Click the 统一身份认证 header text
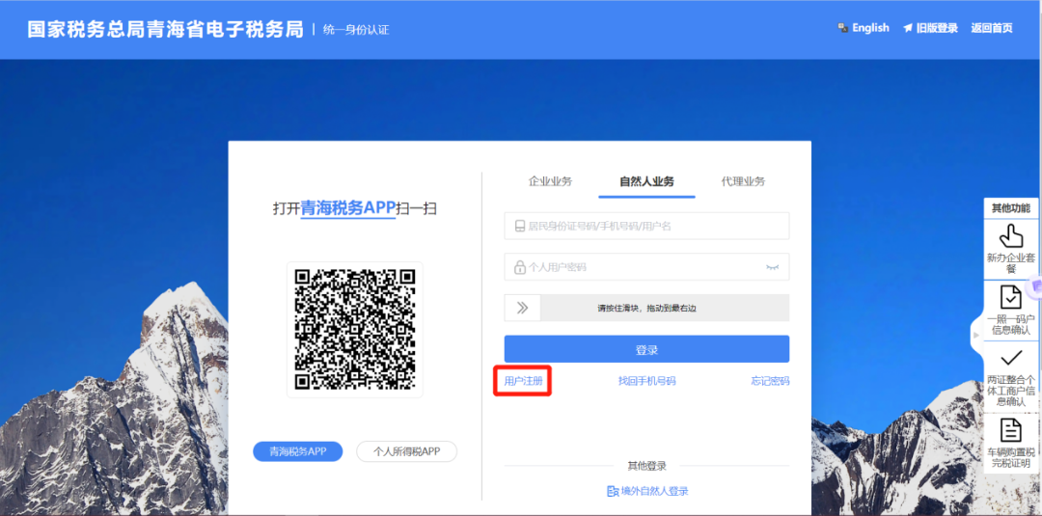This screenshot has height=516, width=1042. pyautogui.click(x=356, y=30)
